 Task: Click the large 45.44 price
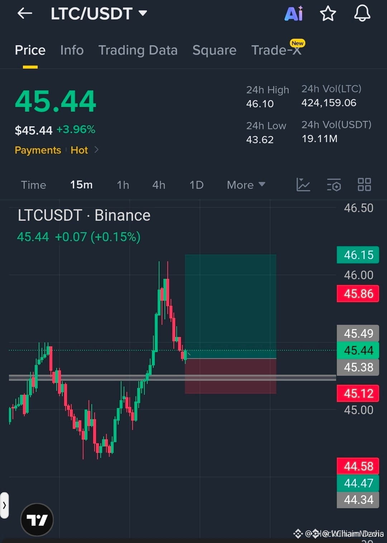point(56,101)
